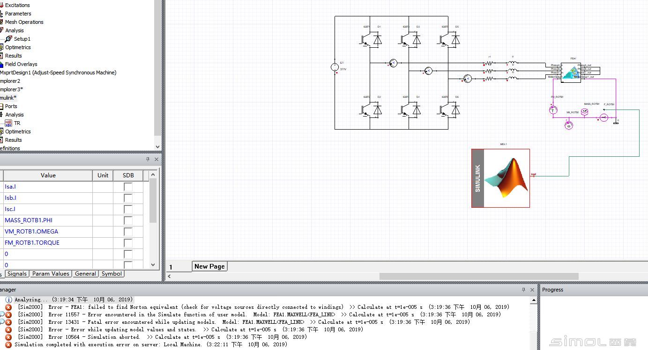
Task: Click the Error 10564 Simulation aborted message
Action: pyautogui.click(x=163, y=337)
